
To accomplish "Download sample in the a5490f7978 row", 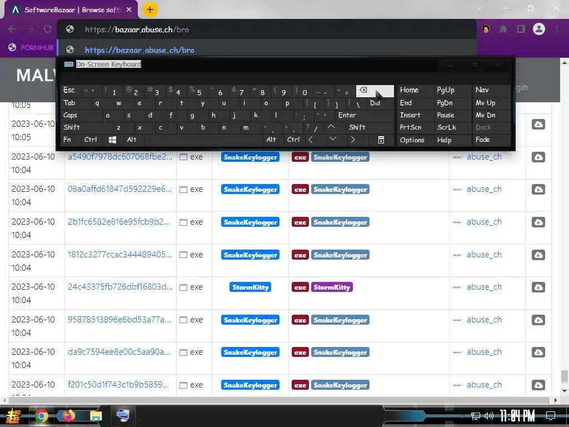I will [538, 157].
